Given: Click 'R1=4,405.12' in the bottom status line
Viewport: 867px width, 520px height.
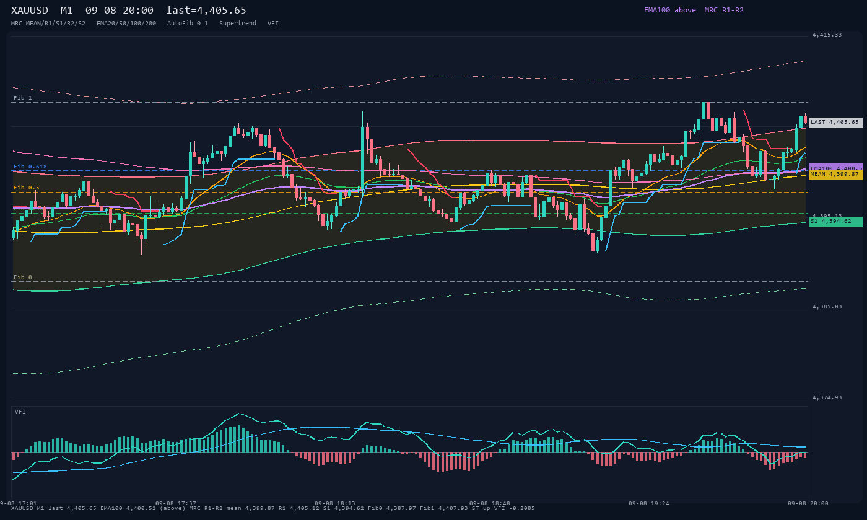Looking at the screenshot, I should point(299,508).
